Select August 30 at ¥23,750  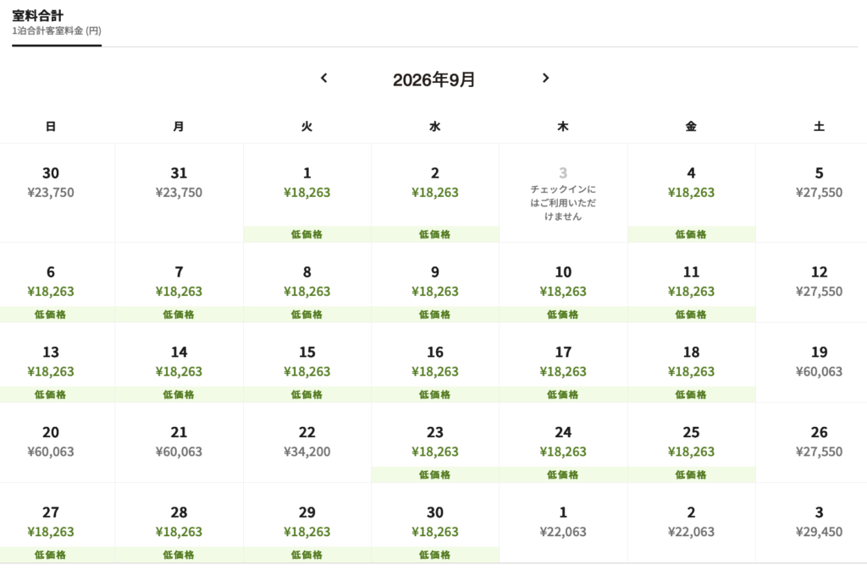[x=51, y=183]
